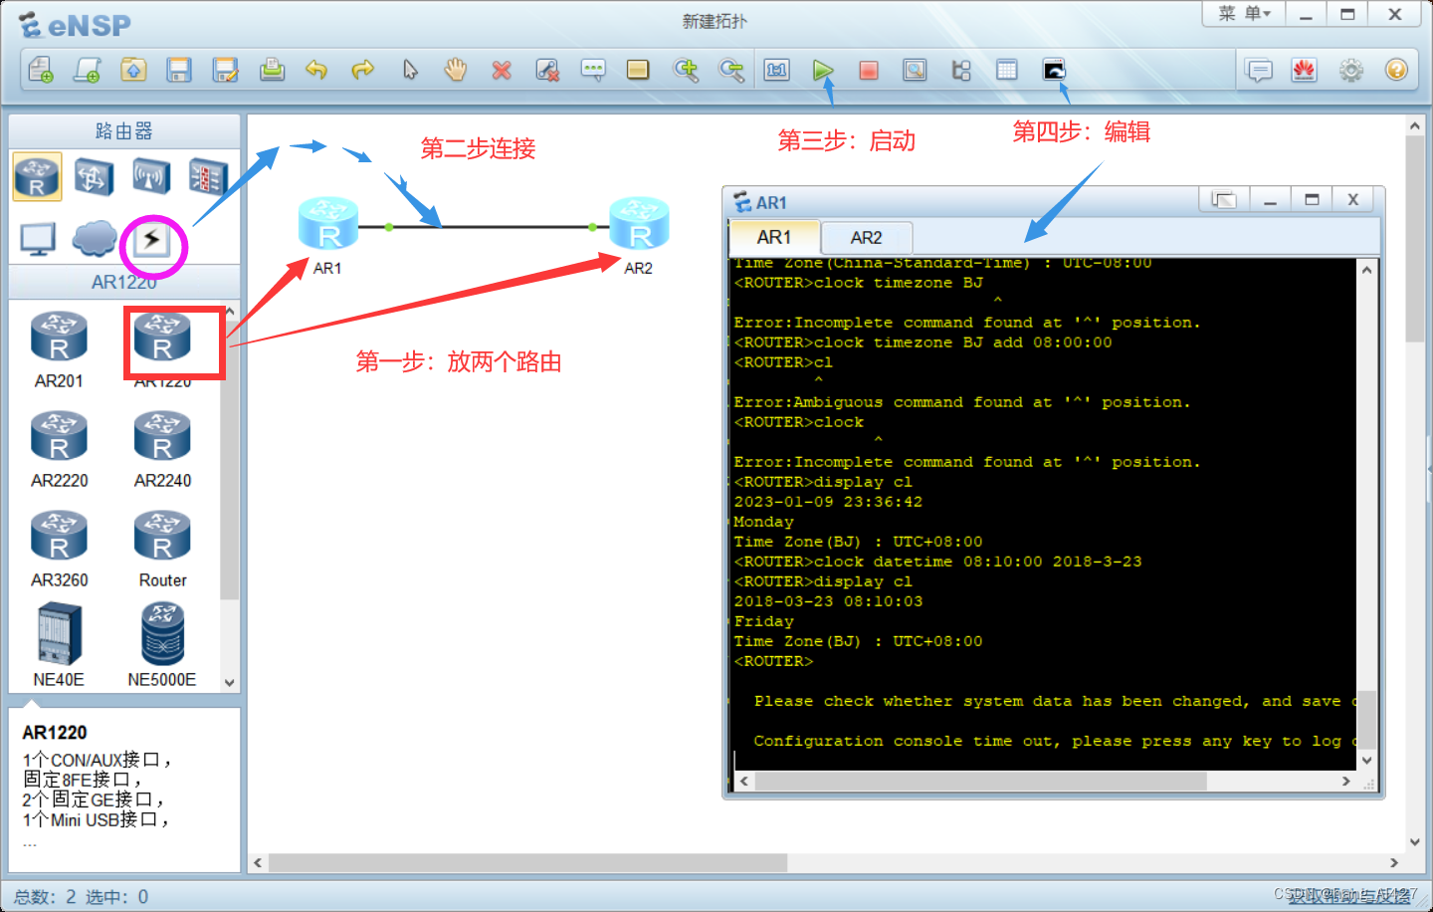Open the settings gear
Screen dimensions: 1433x912
pos(1351,70)
